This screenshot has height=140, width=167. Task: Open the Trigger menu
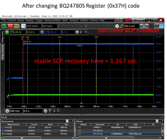[39, 20]
